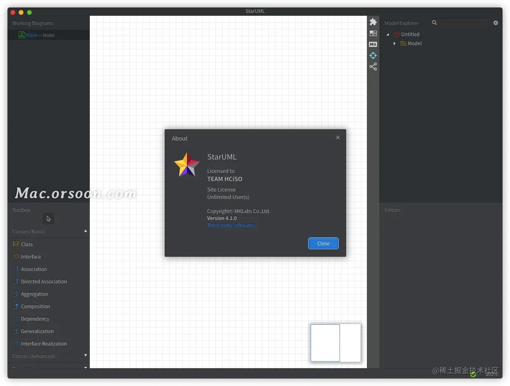Open the Third party softwares link
This screenshot has height=386, width=510.
point(231,225)
